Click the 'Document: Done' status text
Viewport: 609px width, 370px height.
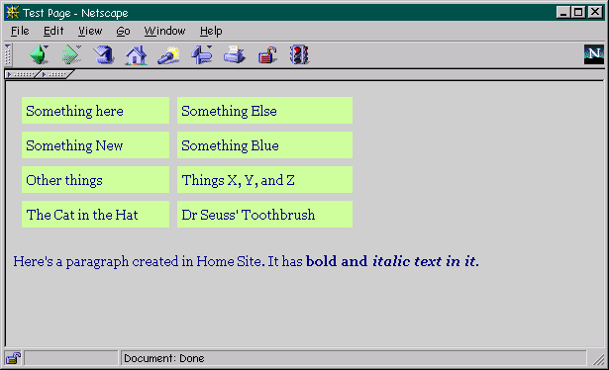pyautogui.click(x=164, y=358)
